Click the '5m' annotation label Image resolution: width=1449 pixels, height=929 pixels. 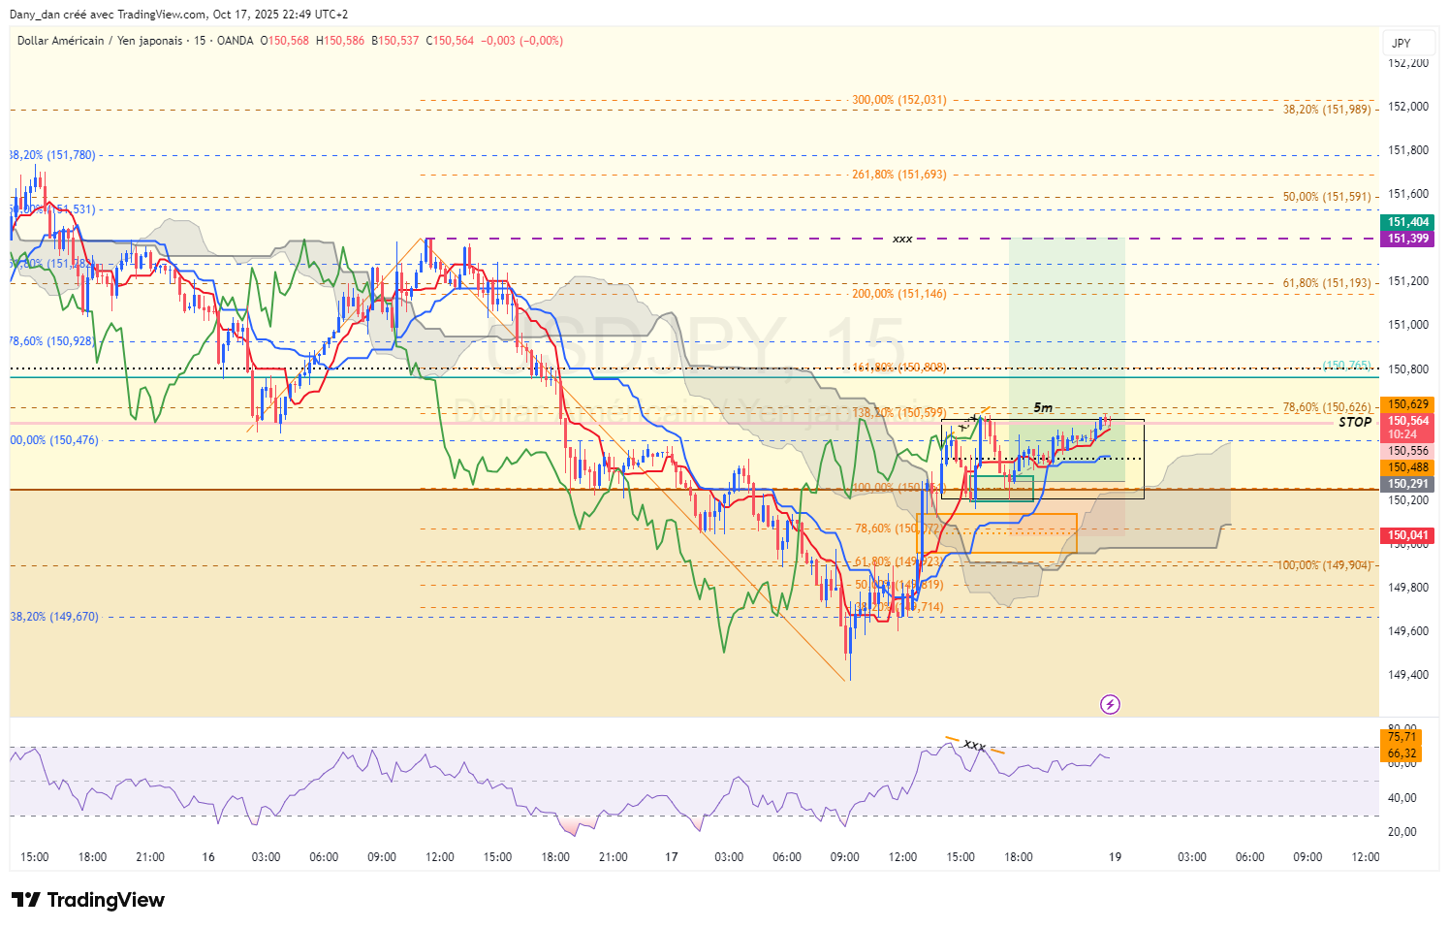tap(1043, 407)
